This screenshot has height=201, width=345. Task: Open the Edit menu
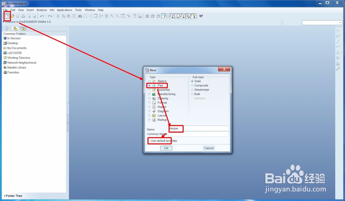point(13,10)
